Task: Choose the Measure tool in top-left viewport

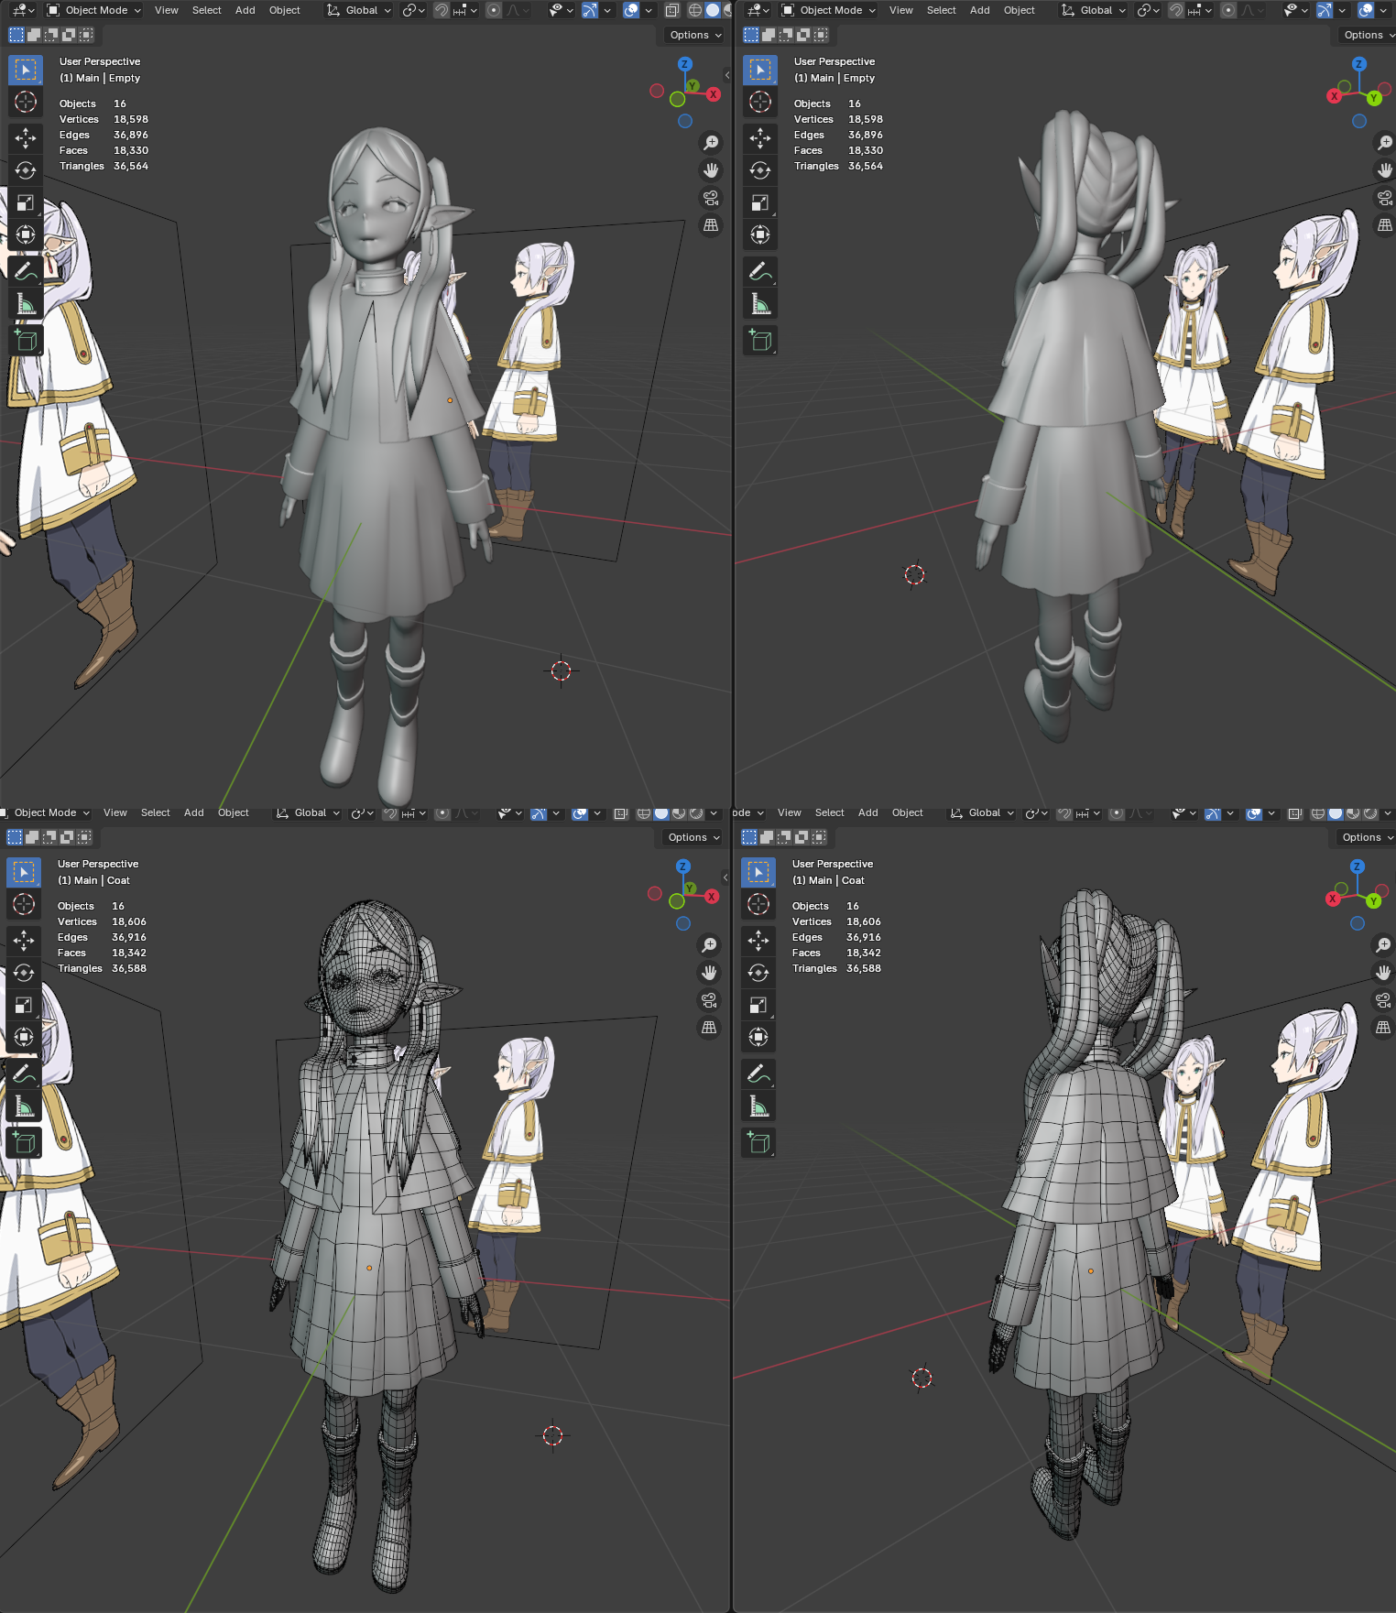Action: [x=26, y=303]
